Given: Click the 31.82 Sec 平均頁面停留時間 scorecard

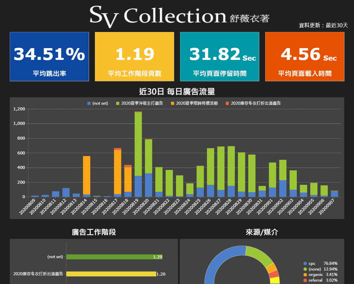Looking at the screenshot, I should (x=219, y=57).
